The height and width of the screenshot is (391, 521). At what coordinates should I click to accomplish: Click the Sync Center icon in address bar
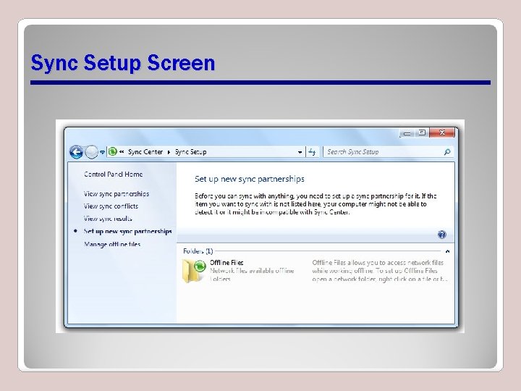pos(113,152)
